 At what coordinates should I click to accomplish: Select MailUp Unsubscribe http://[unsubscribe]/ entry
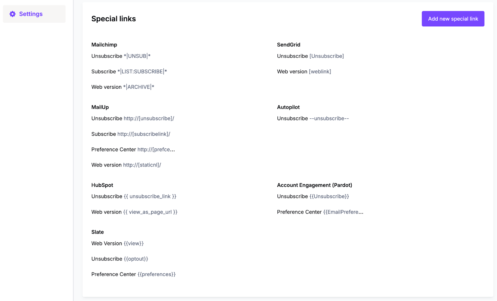coord(133,118)
